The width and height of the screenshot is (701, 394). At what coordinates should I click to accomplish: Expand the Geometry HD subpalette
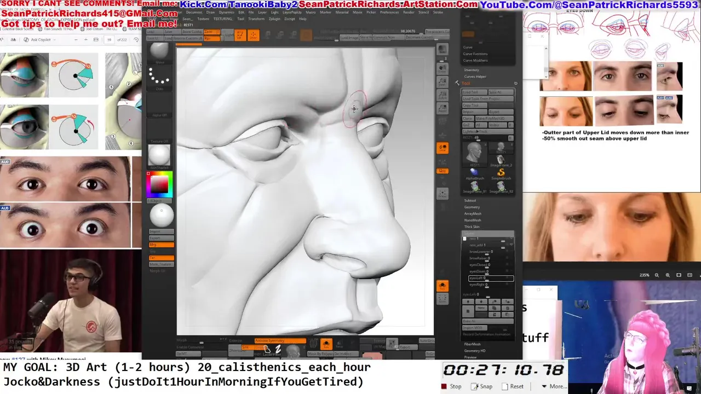(x=475, y=351)
